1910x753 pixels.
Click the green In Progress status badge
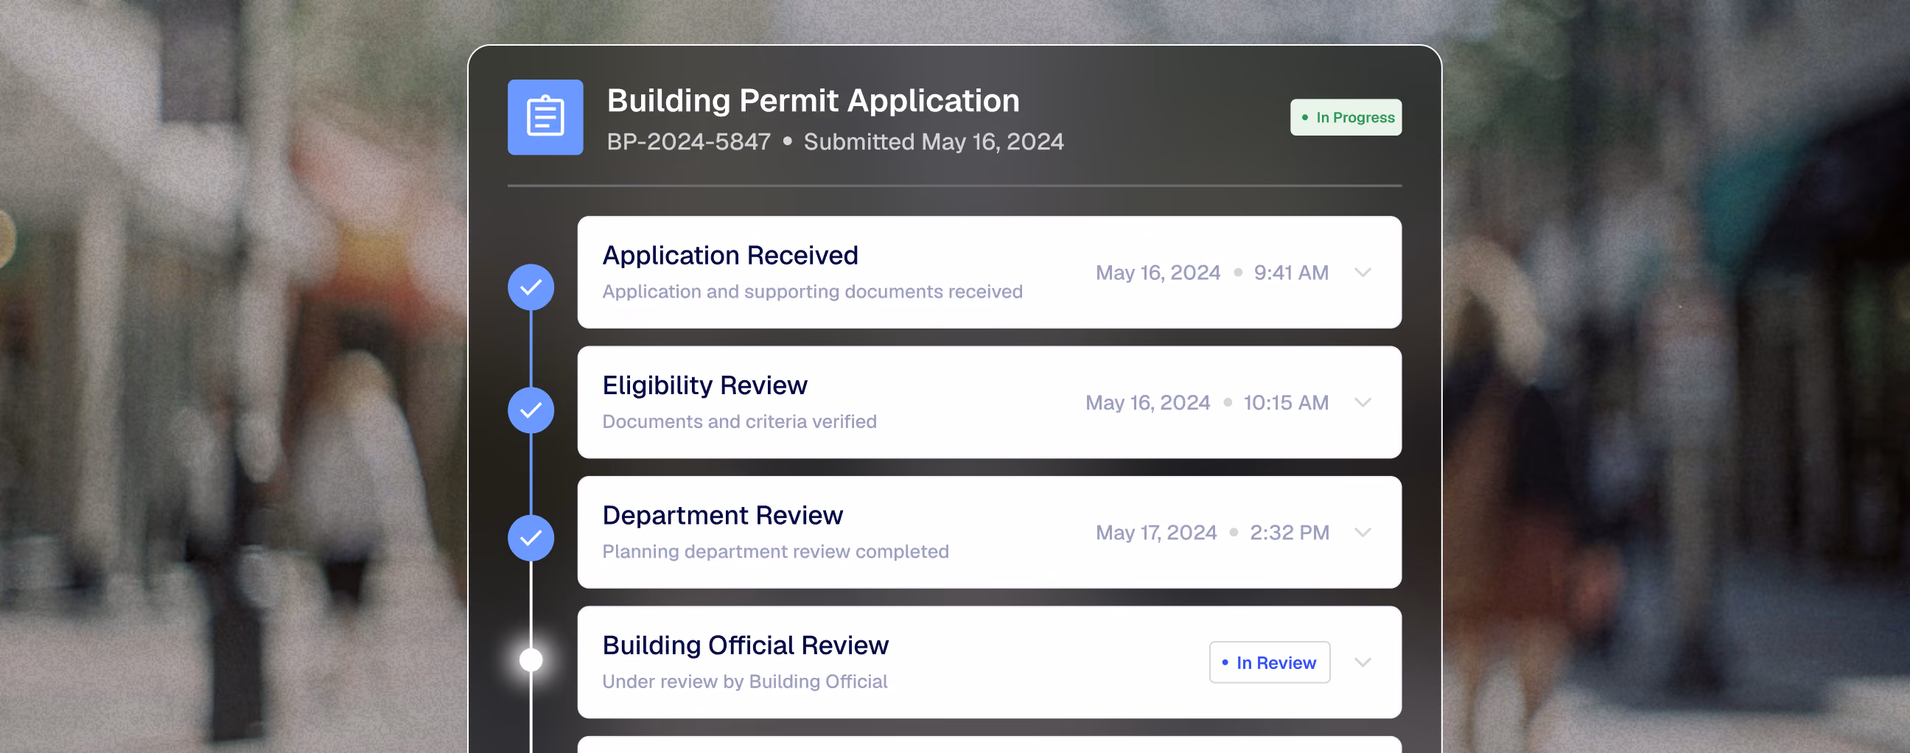click(1346, 117)
